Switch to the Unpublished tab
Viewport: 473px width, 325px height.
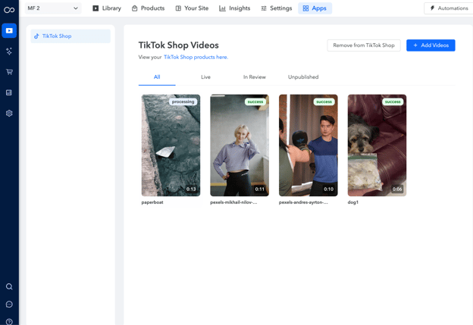coord(303,77)
